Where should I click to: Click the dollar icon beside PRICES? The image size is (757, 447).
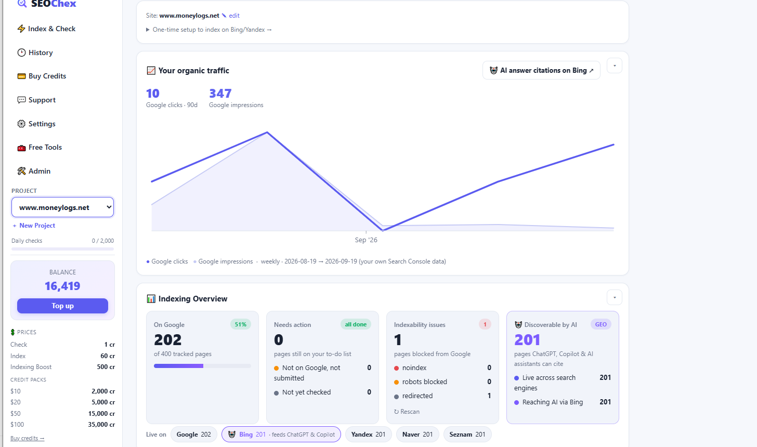[x=12, y=332]
